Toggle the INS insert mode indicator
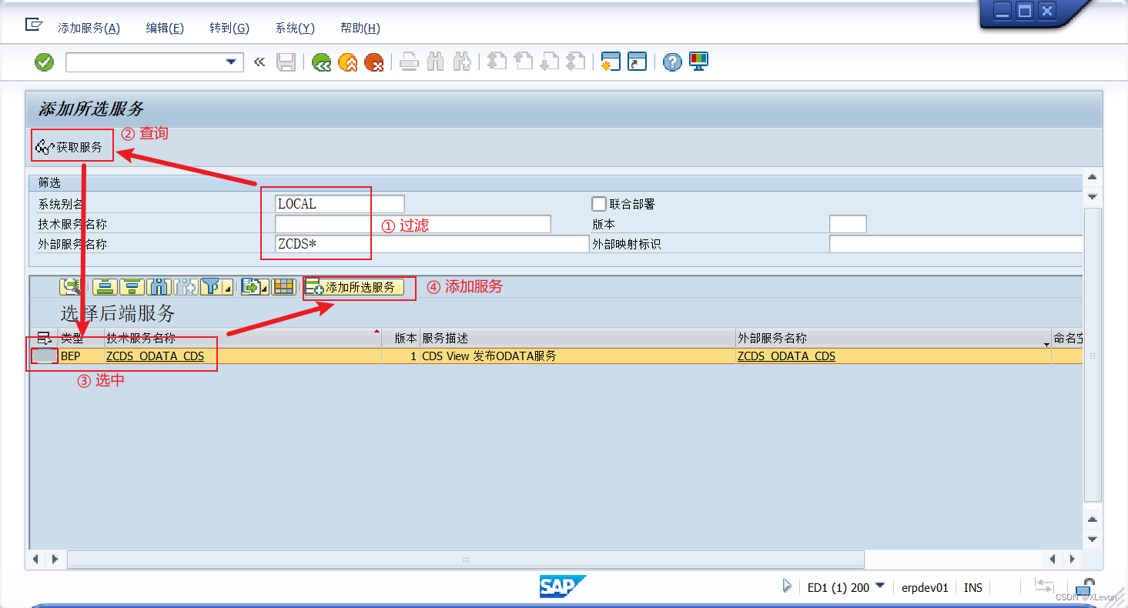This screenshot has width=1128, height=608. coord(973,587)
